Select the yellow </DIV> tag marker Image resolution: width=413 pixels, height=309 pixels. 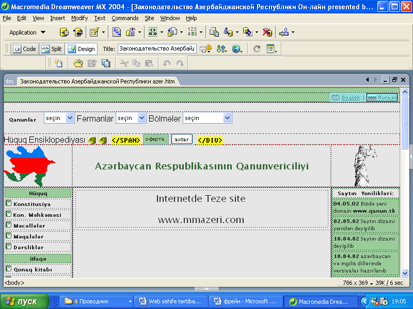click(210, 140)
